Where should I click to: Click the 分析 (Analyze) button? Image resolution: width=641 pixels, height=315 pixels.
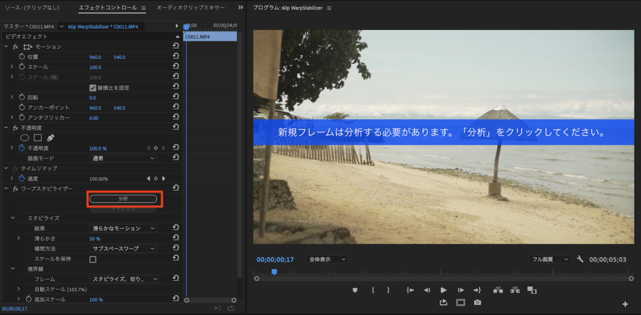(123, 199)
